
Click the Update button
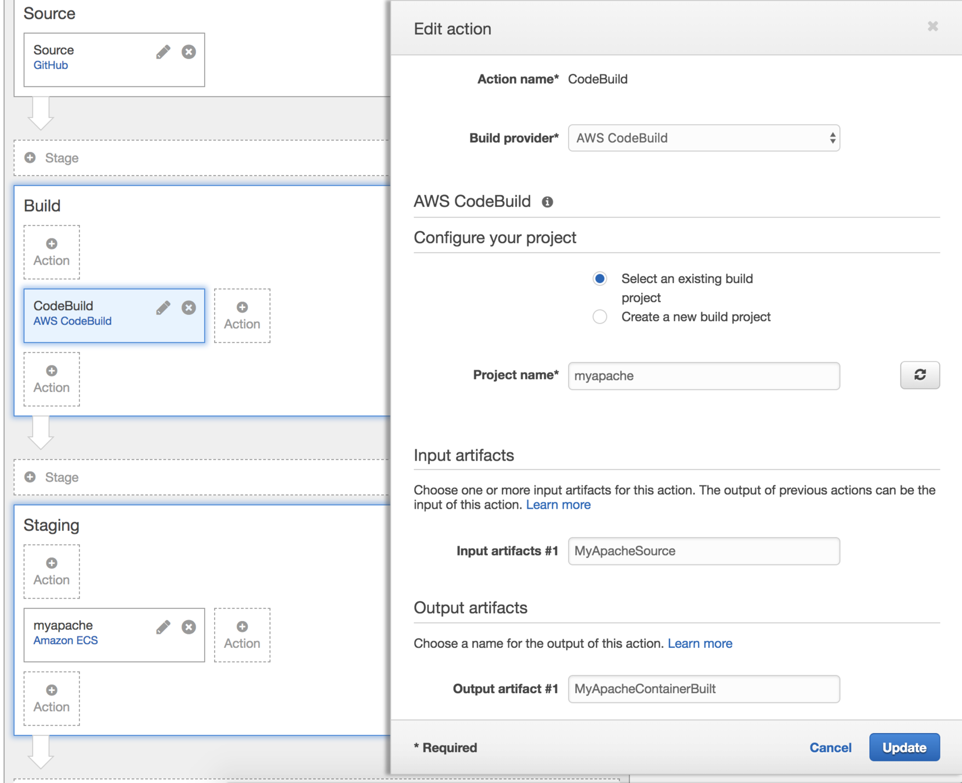click(904, 748)
